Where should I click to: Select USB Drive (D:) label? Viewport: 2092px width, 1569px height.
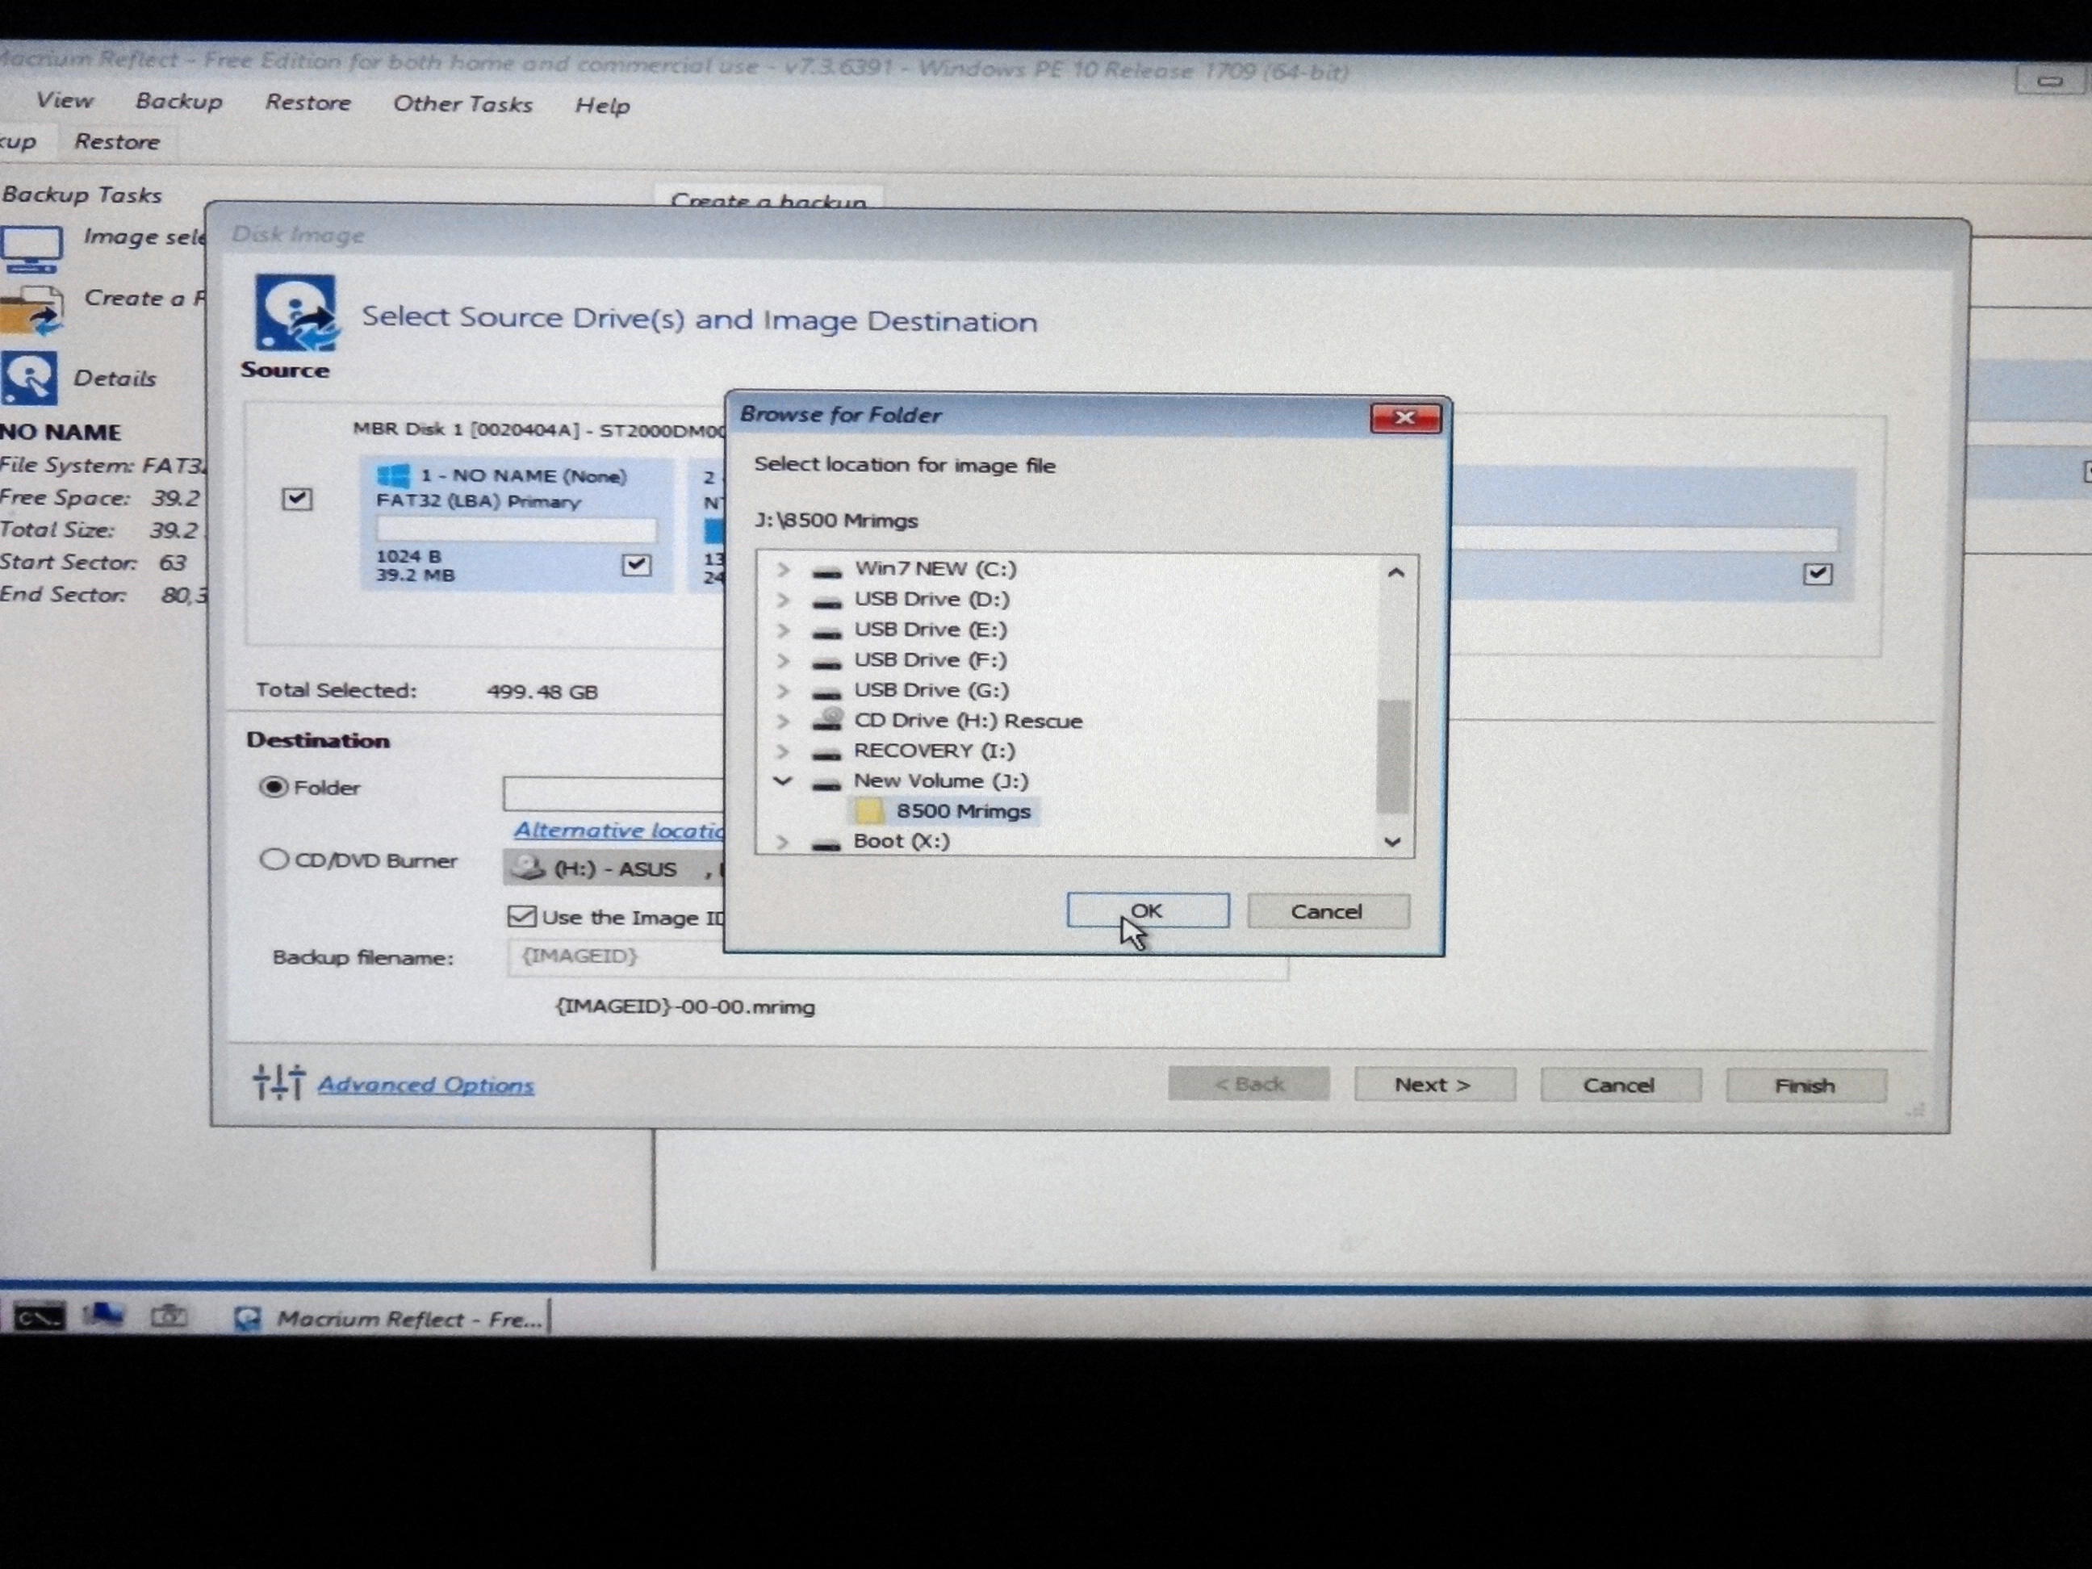pos(931,599)
